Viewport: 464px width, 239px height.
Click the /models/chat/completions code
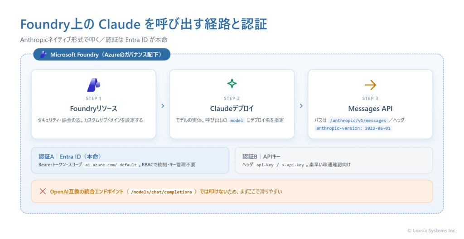click(x=162, y=192)
